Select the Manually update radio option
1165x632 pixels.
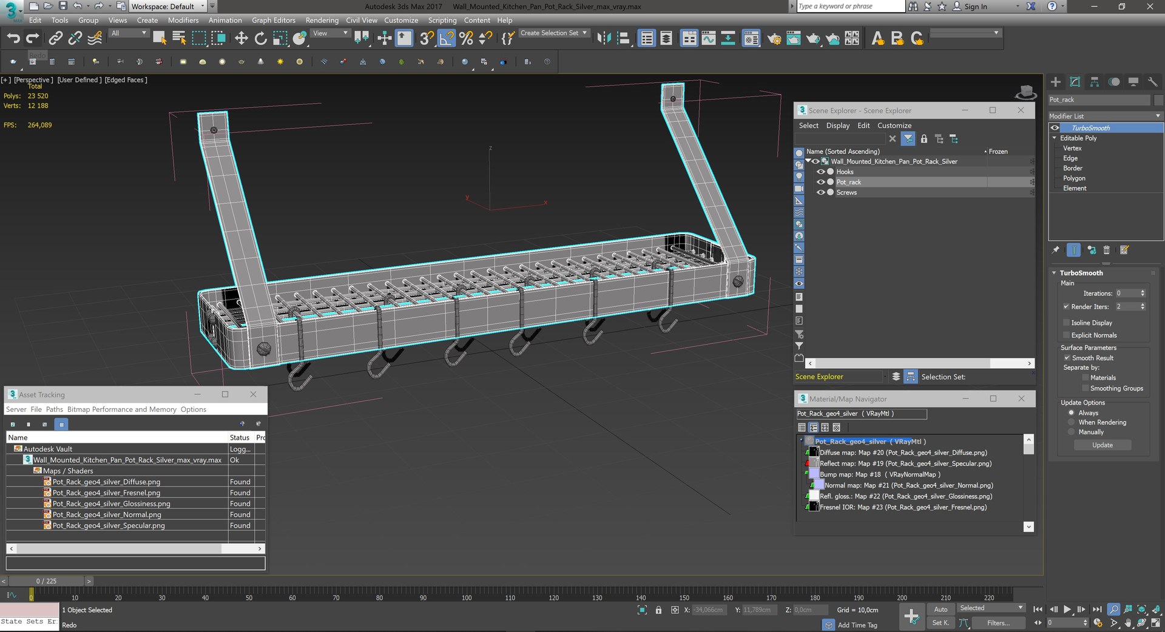pyautogui.click(x=1071, y=432)
